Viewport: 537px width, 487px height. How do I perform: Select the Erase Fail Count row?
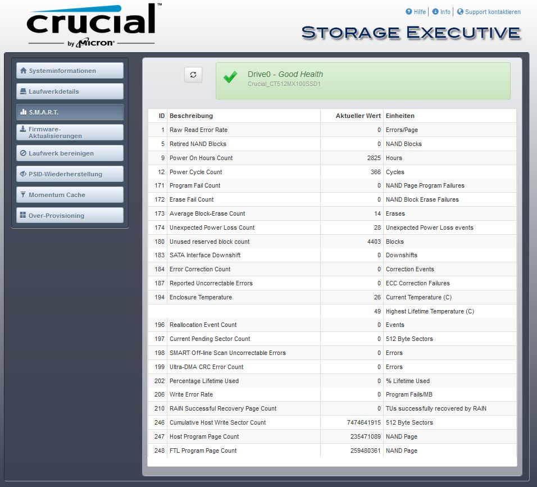click(x=332, y=199)
